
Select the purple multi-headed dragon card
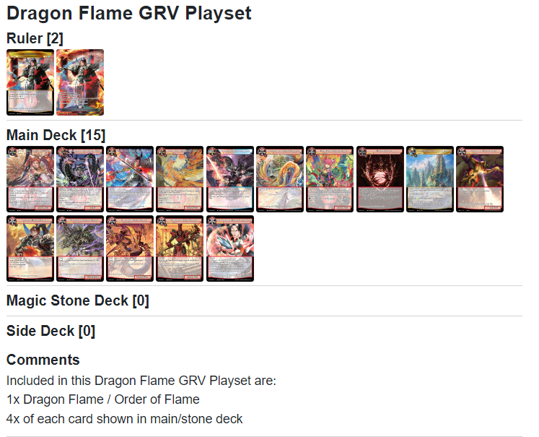click(x=80, y=179)
